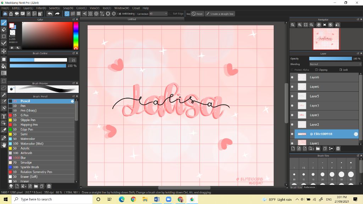The height and width of the screenshot is (204, 363).
Task: Click the Snap Off icon
Action: pos(67,14)
